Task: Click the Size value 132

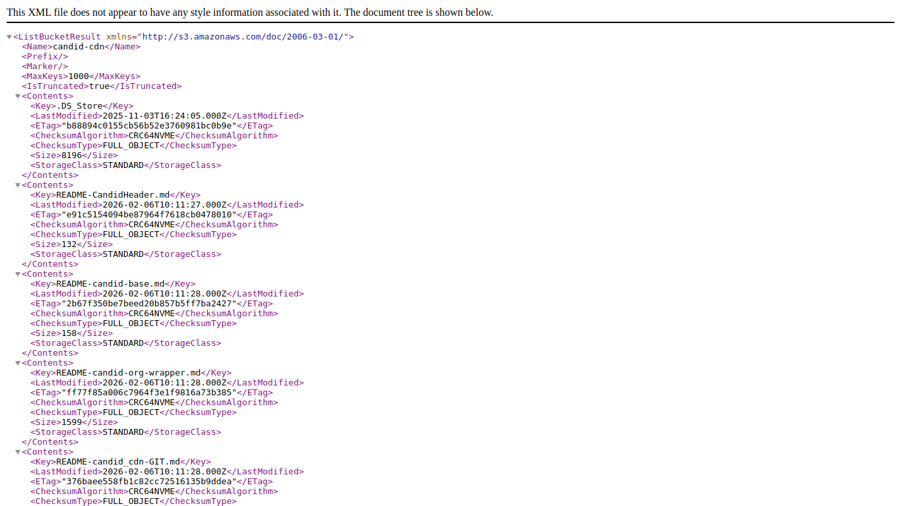Action: coord(69,244)
